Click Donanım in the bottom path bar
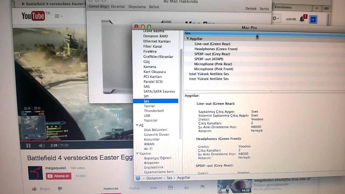This screenshot has width=345, height=194. point(154,178)
